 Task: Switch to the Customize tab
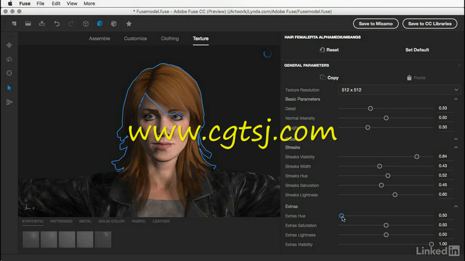135,38
